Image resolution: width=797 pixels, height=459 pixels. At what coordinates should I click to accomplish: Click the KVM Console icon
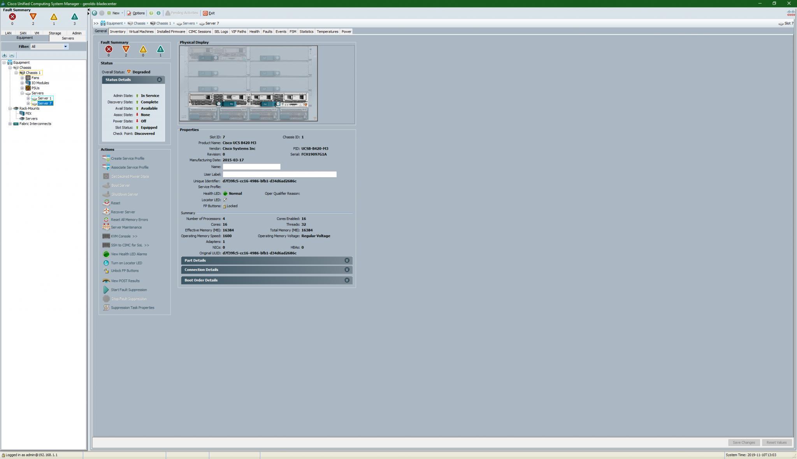pyautogui.click(x=106, y=236)
